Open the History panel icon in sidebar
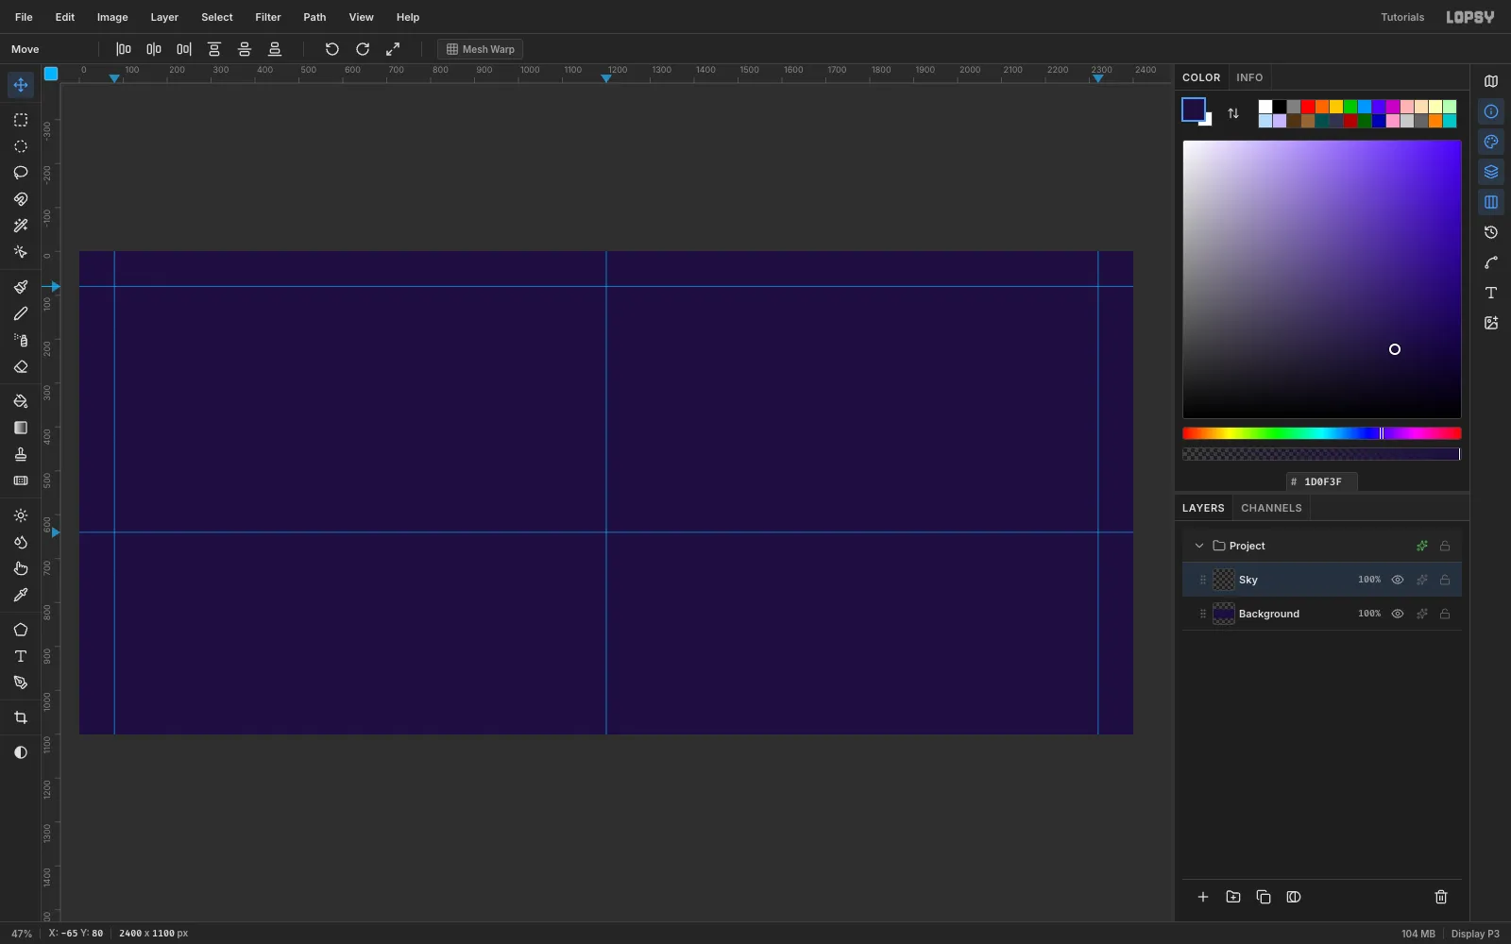 1491,232
